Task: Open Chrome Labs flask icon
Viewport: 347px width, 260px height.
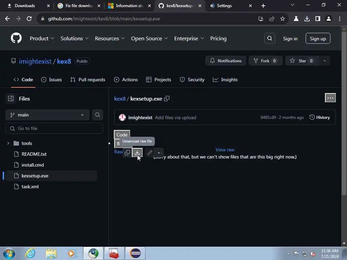Action: coord(296,19)
